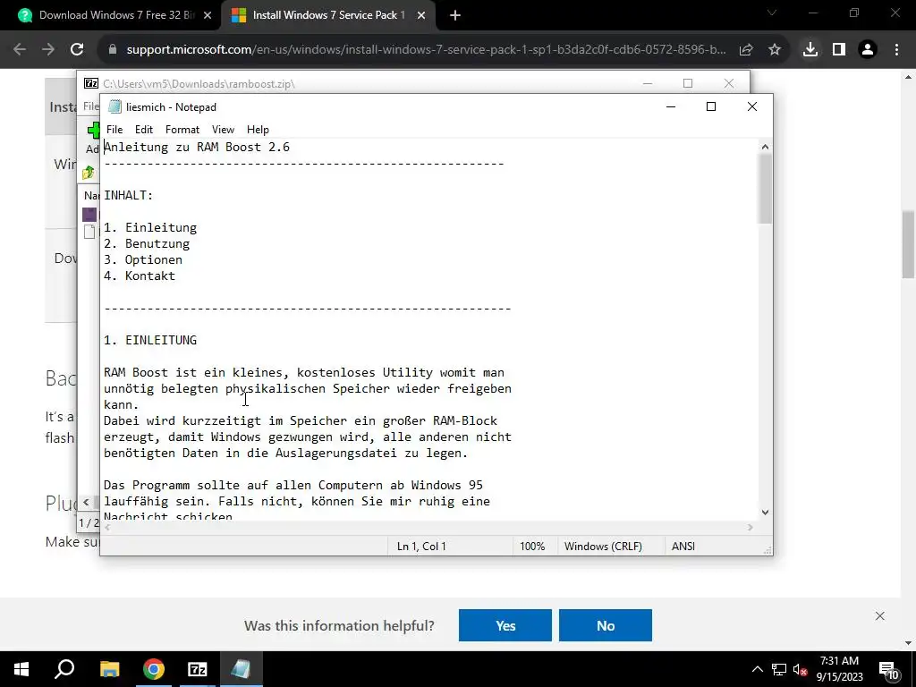Open clock and date 7:31 AM
The width and height of the screenshot is (916, 687).
[x=839, y=669]
